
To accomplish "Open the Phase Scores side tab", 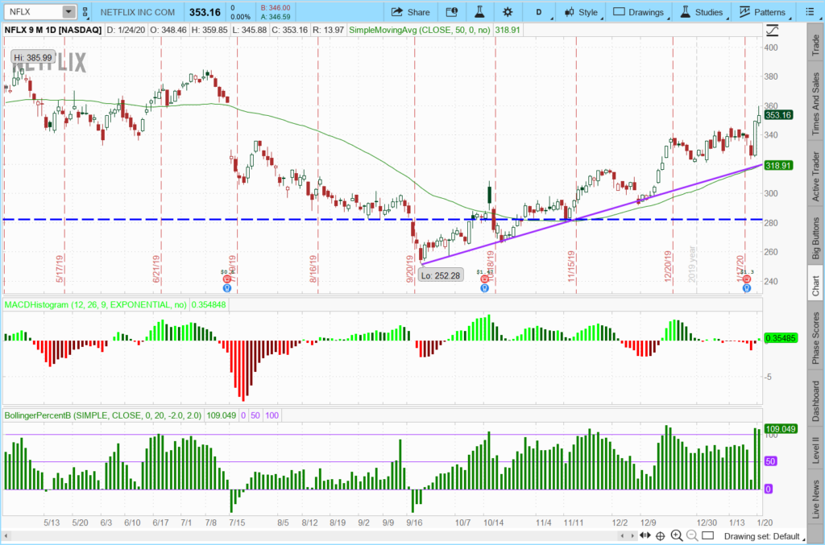I will pyautogui.click(x=815, y=338).
